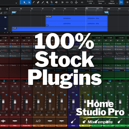This screenshot has width=129, height=129.
Task: Select the Mute tool speaker icon
Action: click(x=47, y=2)
